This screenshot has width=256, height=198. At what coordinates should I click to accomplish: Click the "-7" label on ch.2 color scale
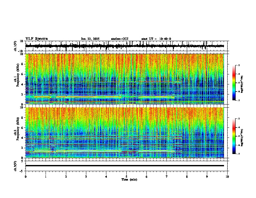238,154
